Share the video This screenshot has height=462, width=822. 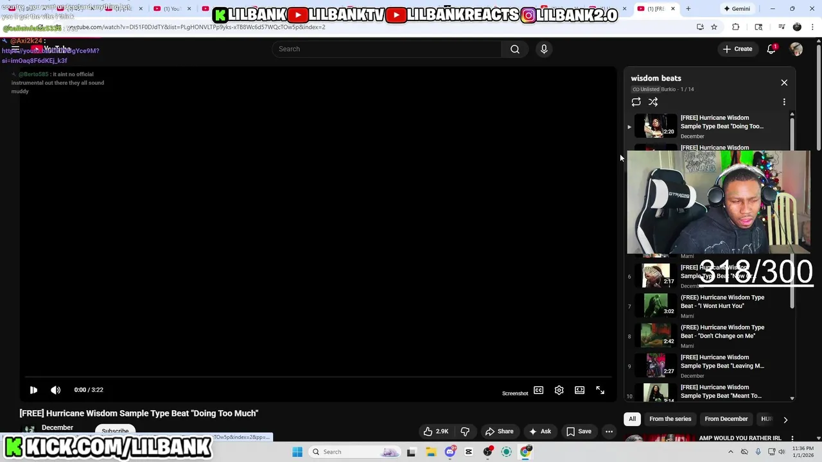pyautogui.click(x=500, y=431)
